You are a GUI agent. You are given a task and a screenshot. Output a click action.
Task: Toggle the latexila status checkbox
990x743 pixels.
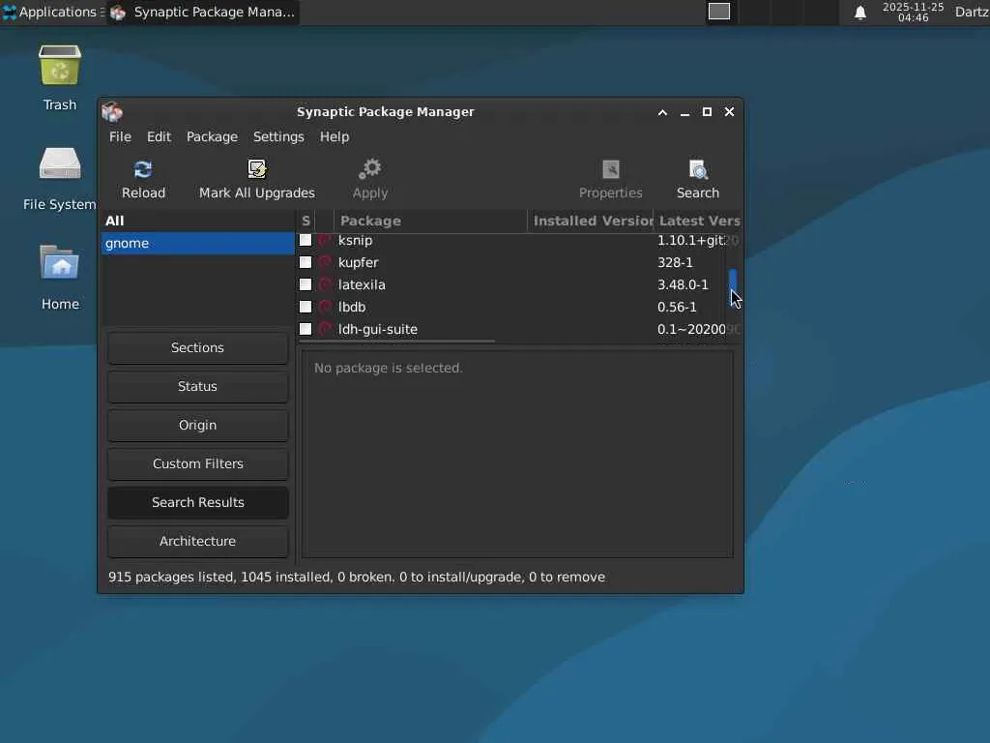pos(306,284)
